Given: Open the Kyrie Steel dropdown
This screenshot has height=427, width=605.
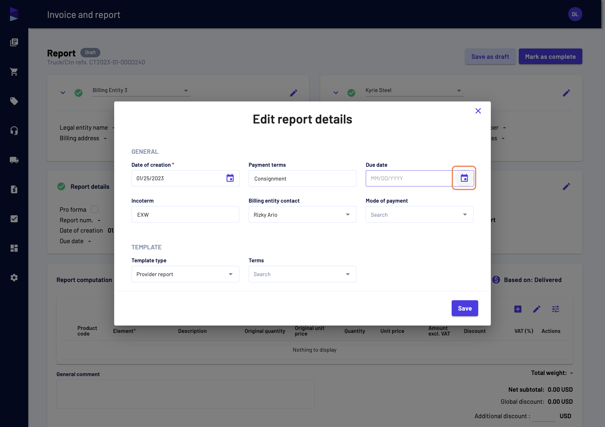Looking at the screenshot, I should click(x=414, y=91).
